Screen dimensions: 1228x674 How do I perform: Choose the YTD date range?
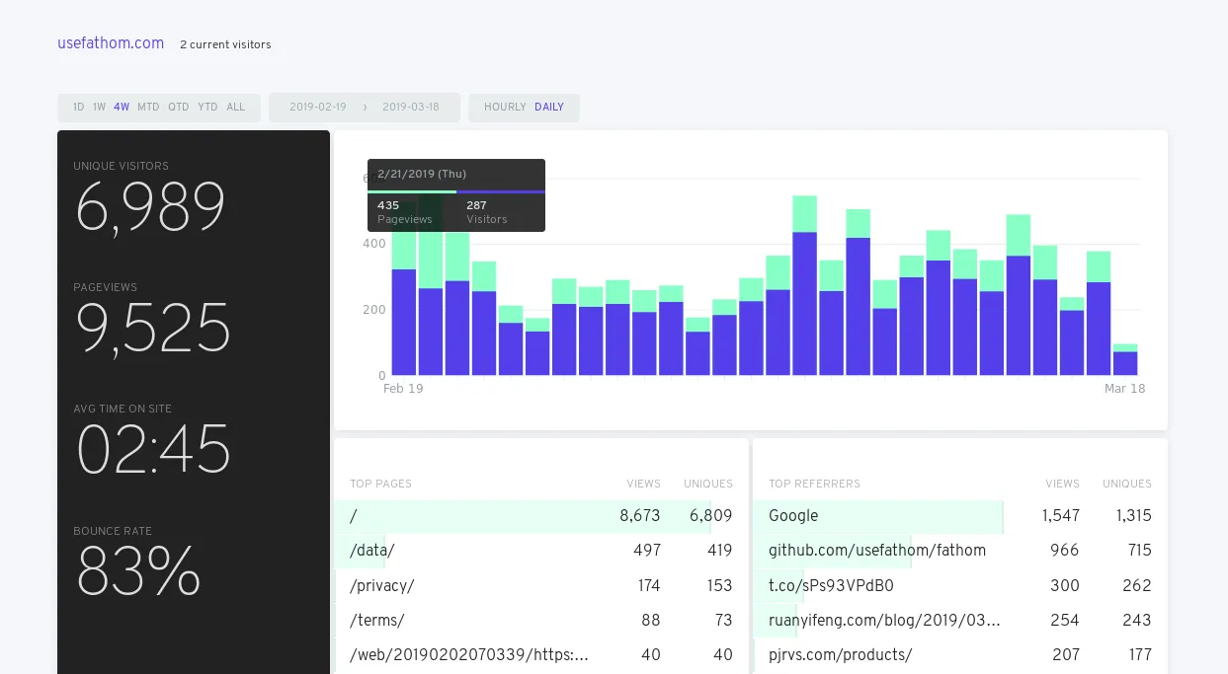point(207,108)
